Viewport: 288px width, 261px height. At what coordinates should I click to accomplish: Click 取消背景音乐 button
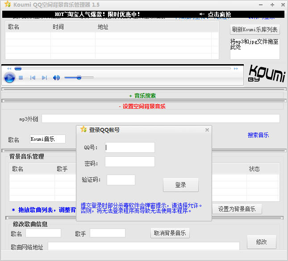[x=170, y=233]
